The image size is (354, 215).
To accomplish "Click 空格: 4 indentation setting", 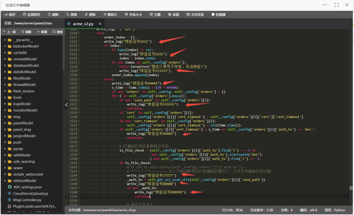I will click(286, 210).
